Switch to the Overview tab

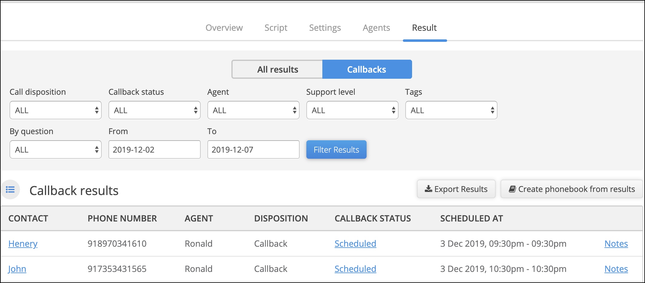[224, 28]
